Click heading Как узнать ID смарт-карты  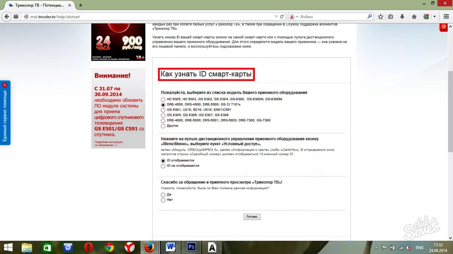206,74
